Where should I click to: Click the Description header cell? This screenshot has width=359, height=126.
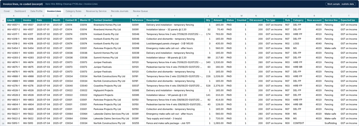(x=175, y=20)
